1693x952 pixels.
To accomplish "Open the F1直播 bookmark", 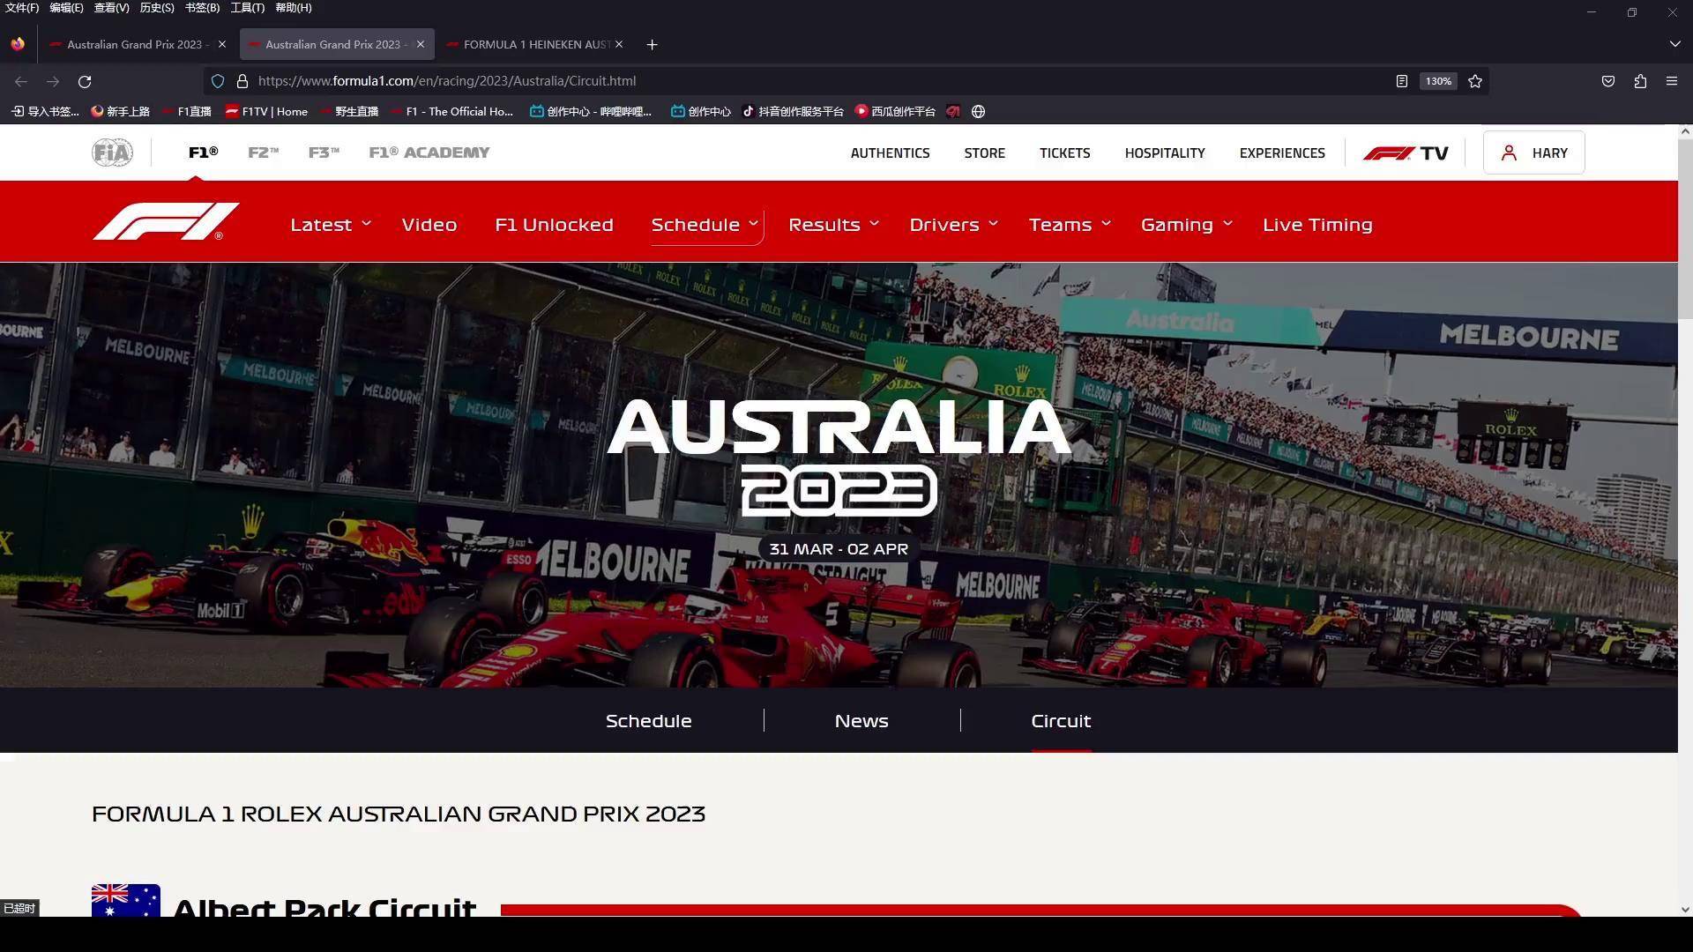I will (x=186, y=112).
